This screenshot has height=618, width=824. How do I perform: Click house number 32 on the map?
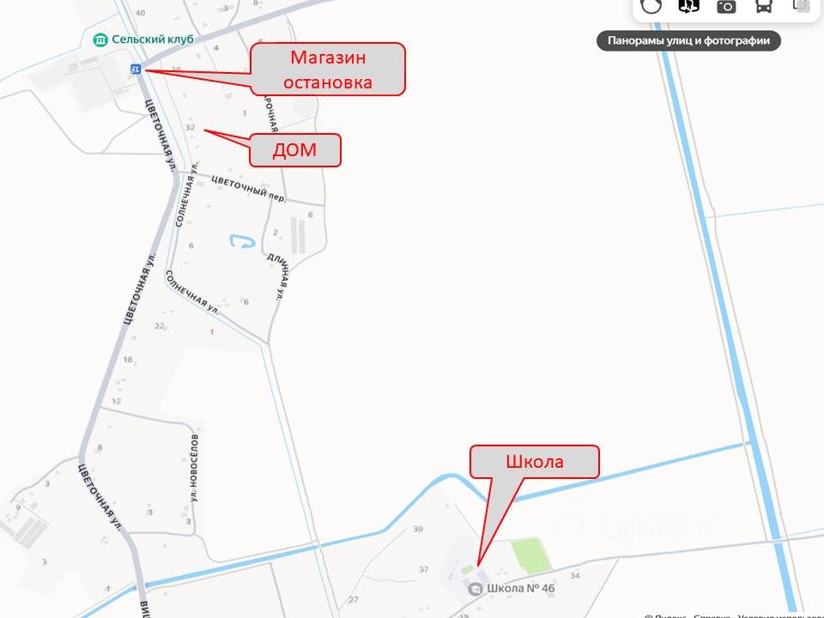coord(191,127)
